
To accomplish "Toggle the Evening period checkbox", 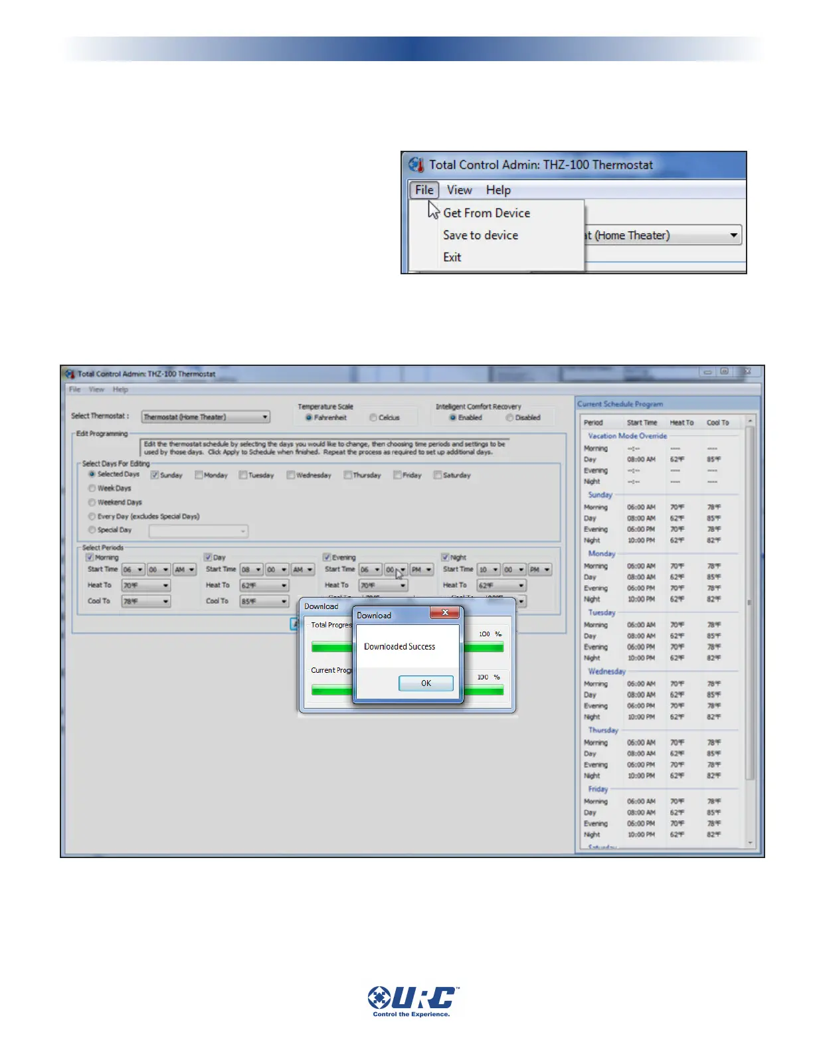I will 327,557.
